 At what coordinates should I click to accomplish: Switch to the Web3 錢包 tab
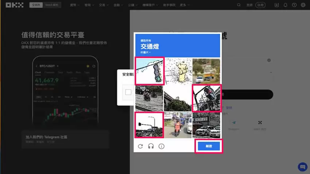tap(51, 5)
